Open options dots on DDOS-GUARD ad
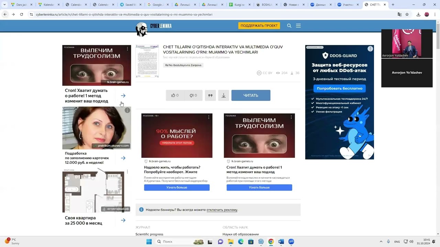The image size is (440, 247). click(x=370, y=49)
